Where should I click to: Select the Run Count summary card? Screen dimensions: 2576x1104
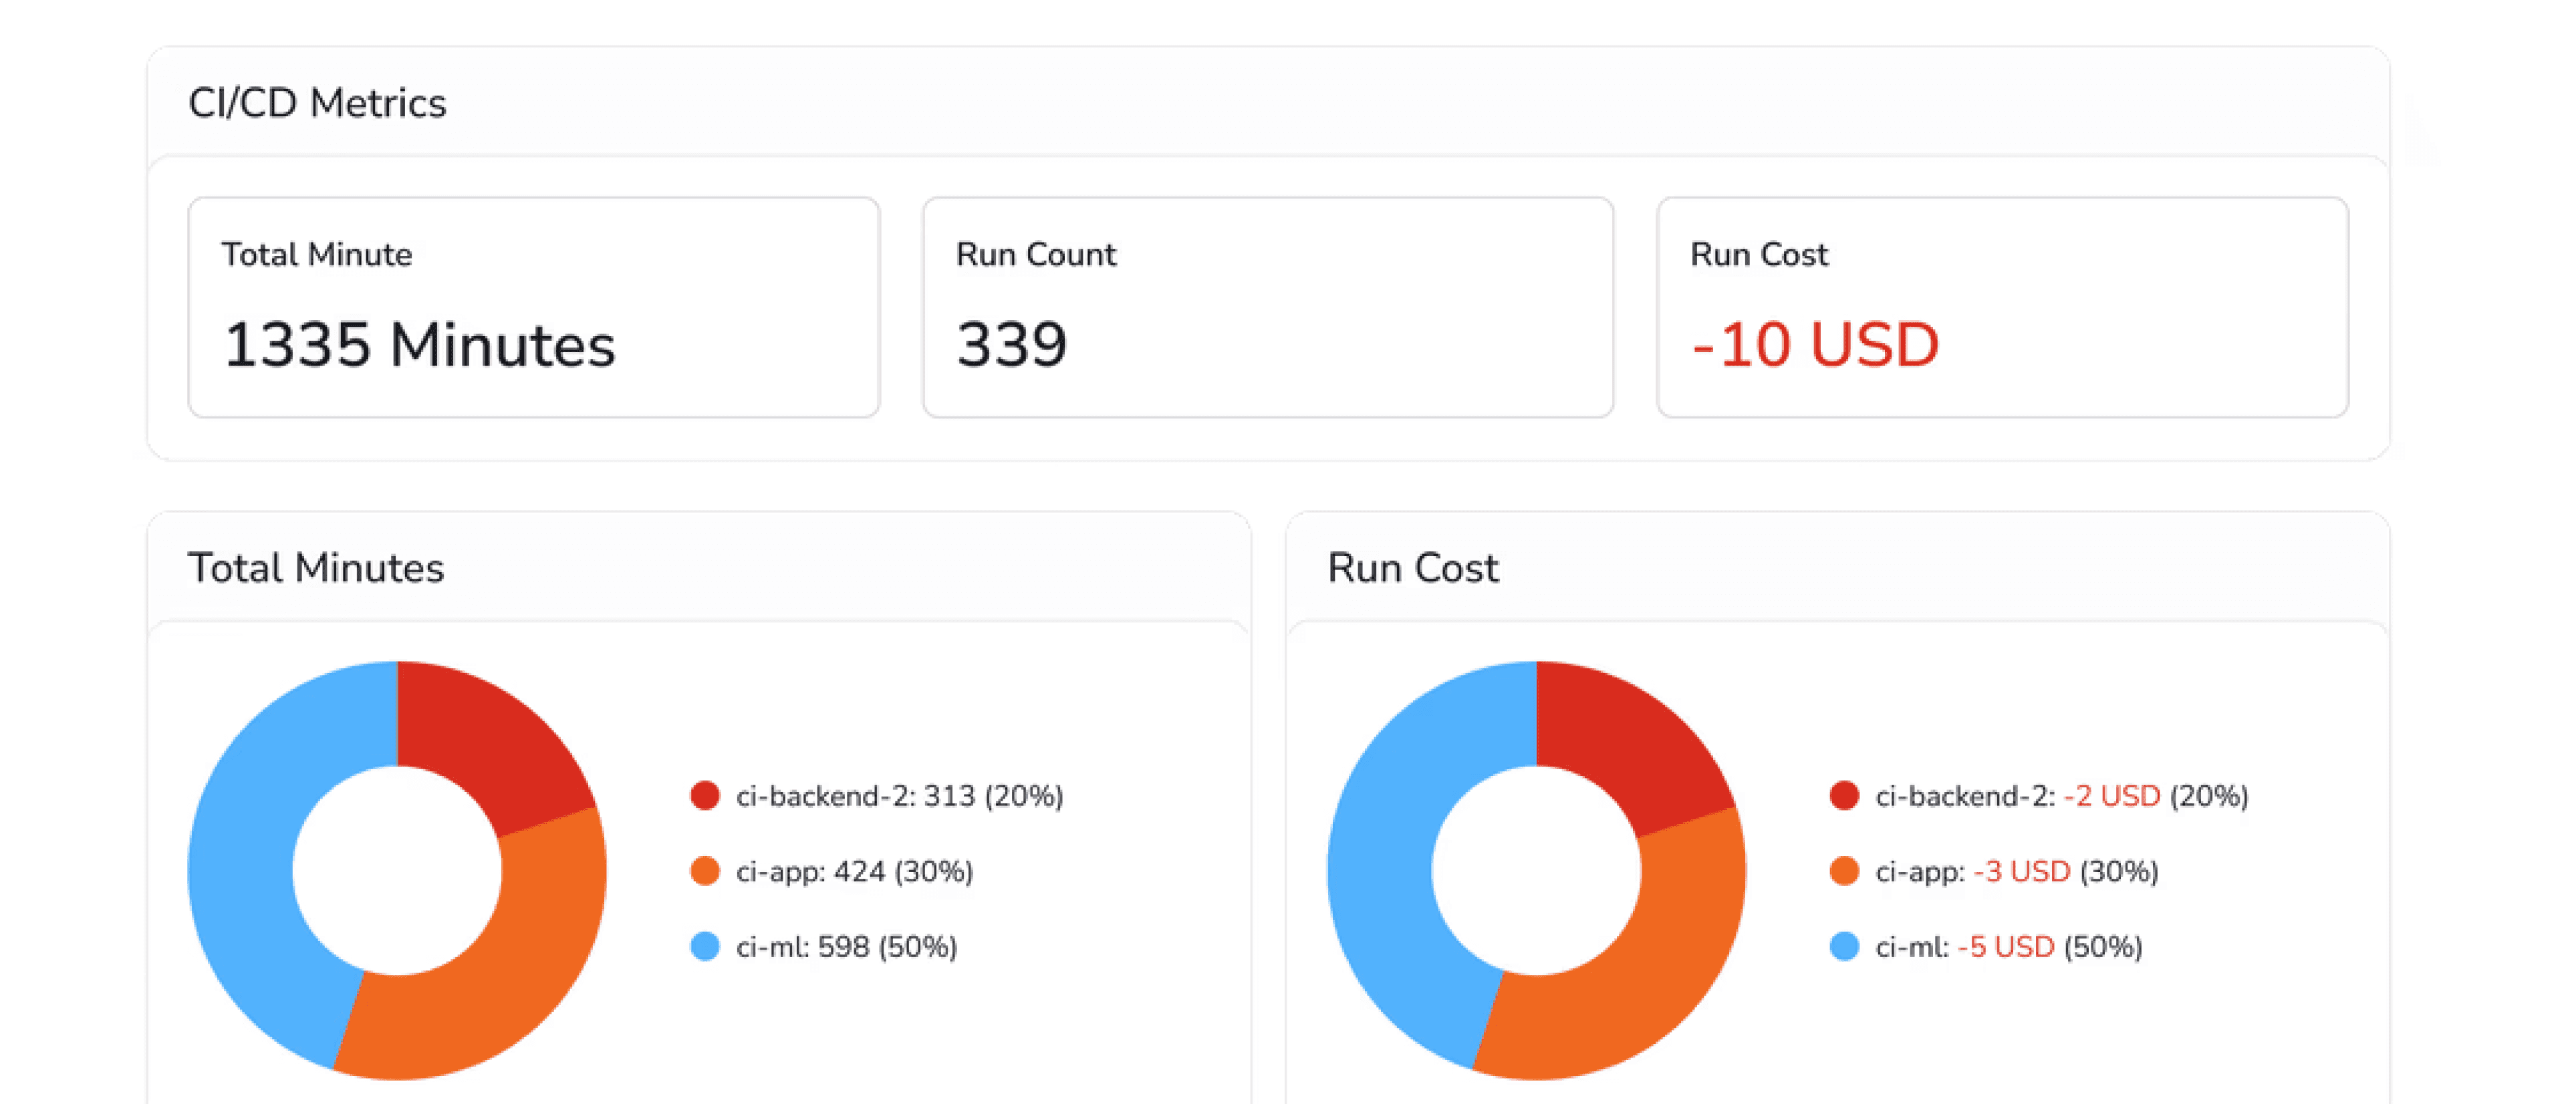click(1267, 307)
